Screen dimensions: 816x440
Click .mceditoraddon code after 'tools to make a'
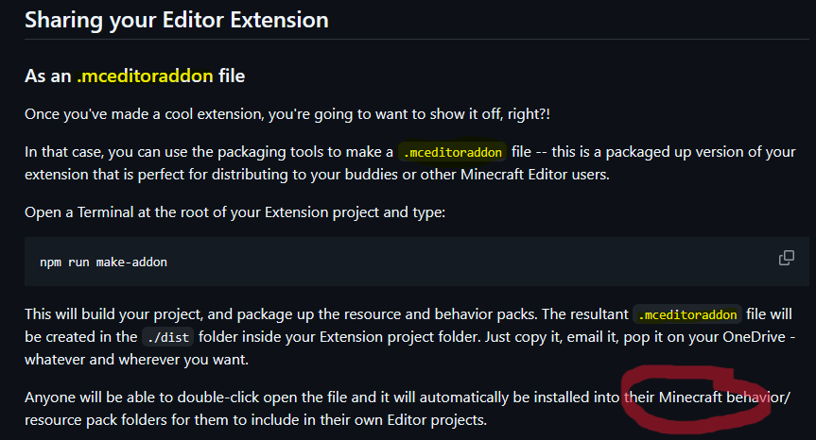pos(452,152)
